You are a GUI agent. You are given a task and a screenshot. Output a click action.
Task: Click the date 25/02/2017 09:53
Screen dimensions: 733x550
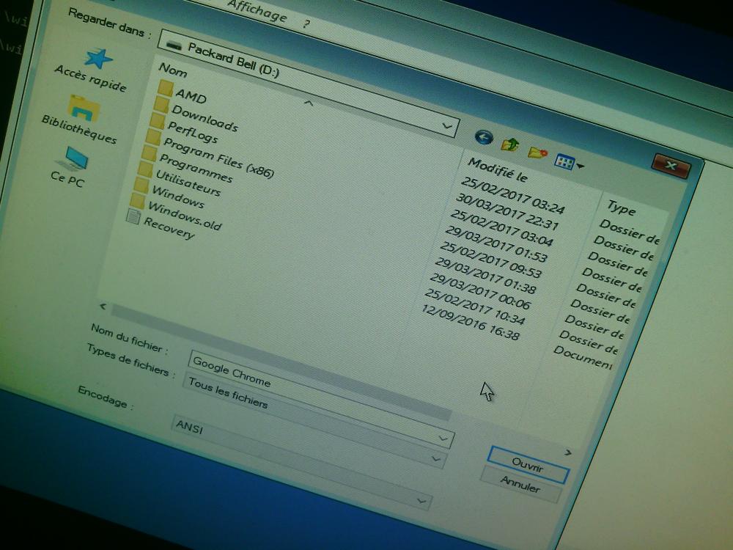[490, 260]
